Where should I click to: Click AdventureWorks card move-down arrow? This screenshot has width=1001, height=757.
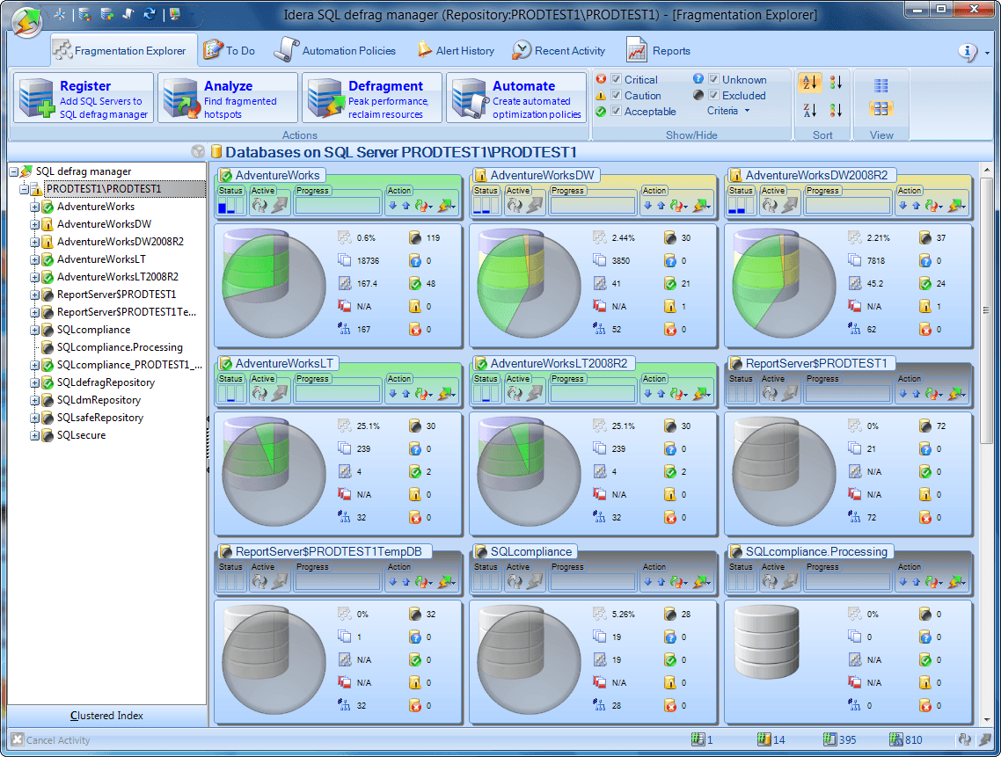coord(392,206)
